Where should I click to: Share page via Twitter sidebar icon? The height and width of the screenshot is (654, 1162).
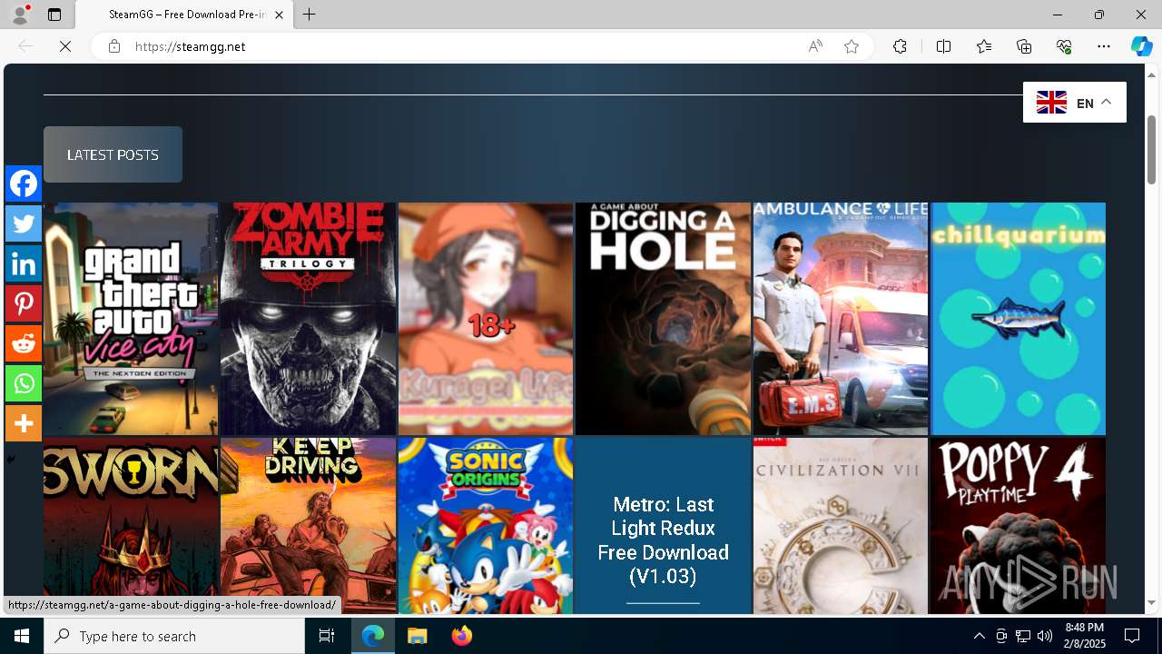tap(24, 223)
